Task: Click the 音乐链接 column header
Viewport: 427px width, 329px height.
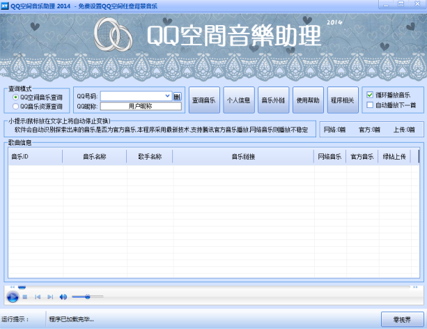Action: coord(243,156)
